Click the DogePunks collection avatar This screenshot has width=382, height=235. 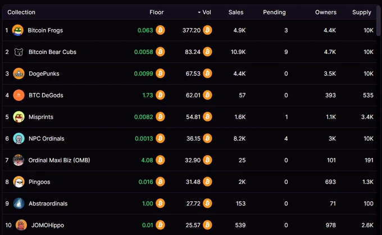click(x=19, y=74)
